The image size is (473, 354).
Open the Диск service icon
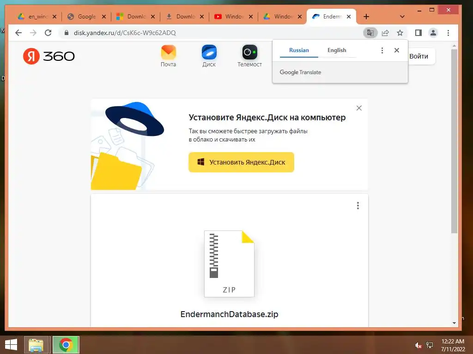coord(209,56)
